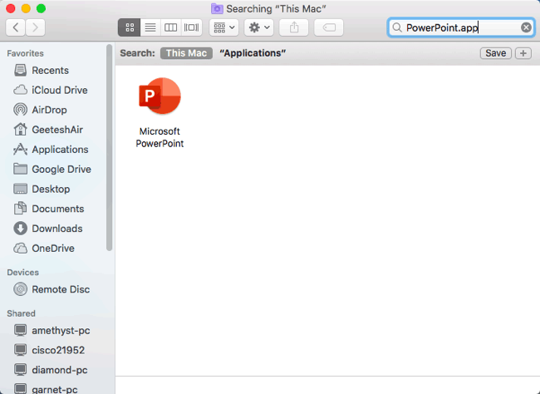Open the GeeteshAir home folder
Viewport: 540px width, 394px height.
(57, 130)
